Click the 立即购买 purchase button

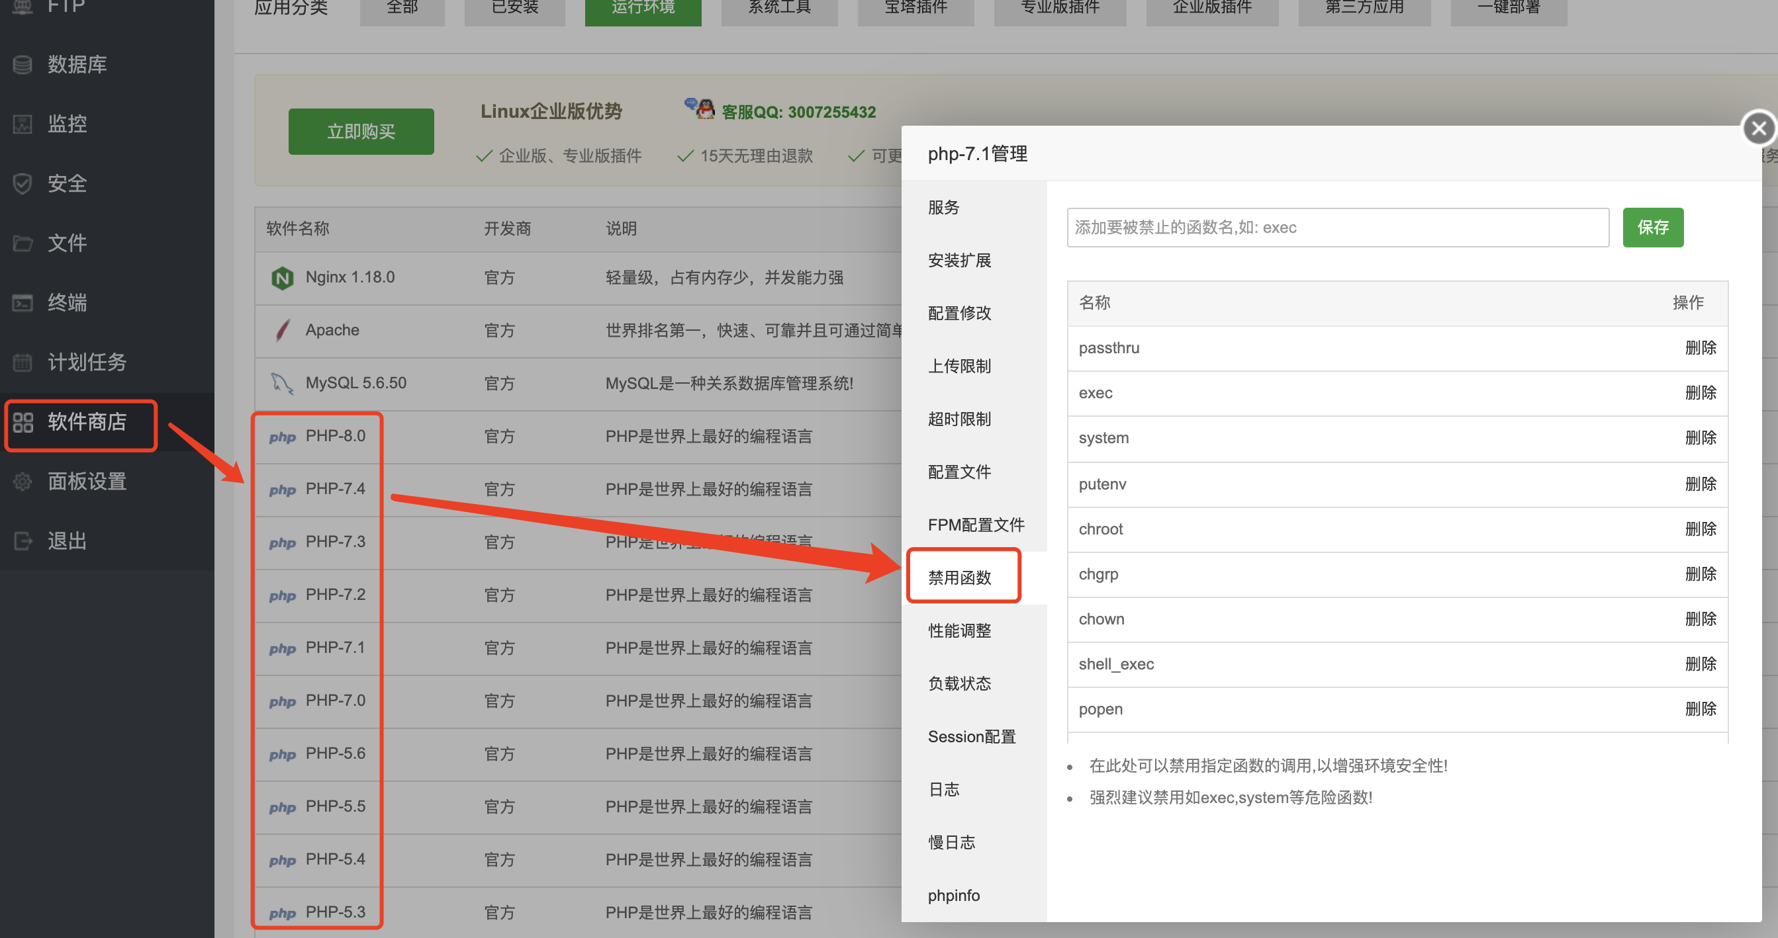coord(361,132)
